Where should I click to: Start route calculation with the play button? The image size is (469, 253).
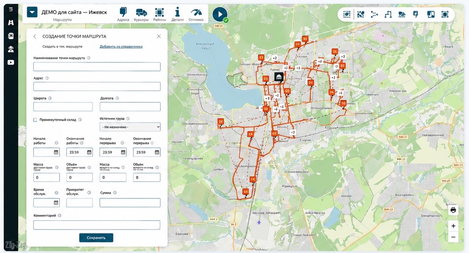[x=220, y=14]
